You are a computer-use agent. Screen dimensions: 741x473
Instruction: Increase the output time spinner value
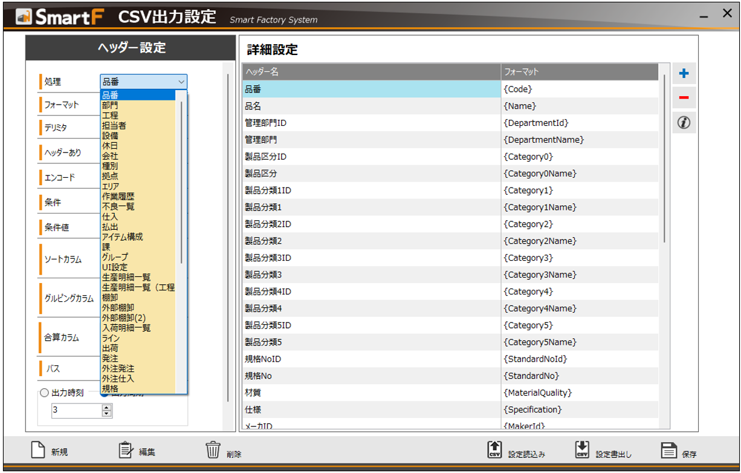coord(107,408)
